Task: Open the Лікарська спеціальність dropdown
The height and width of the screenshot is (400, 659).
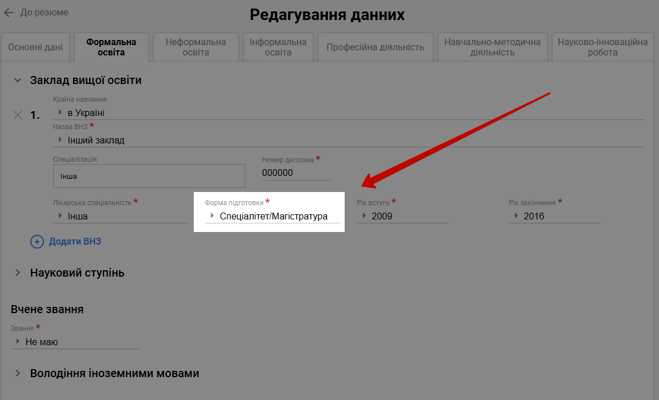Action: click(120, 217)
